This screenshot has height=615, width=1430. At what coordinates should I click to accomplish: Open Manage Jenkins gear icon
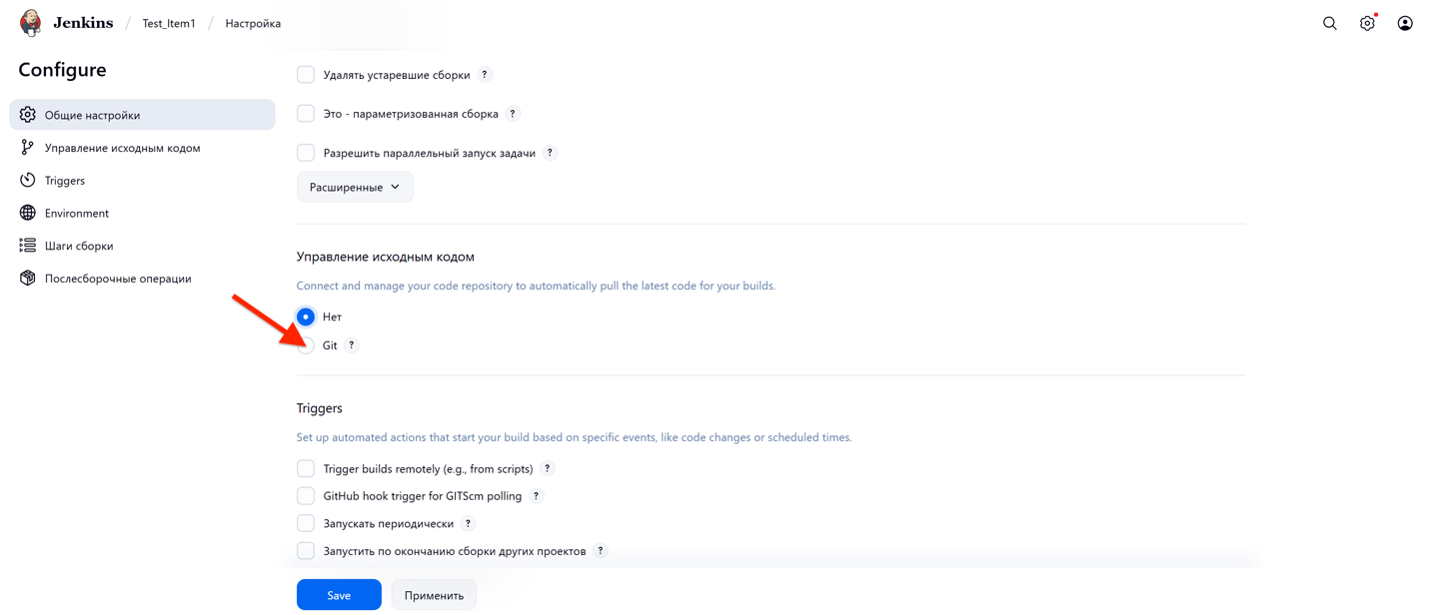tap(1367, 23)
